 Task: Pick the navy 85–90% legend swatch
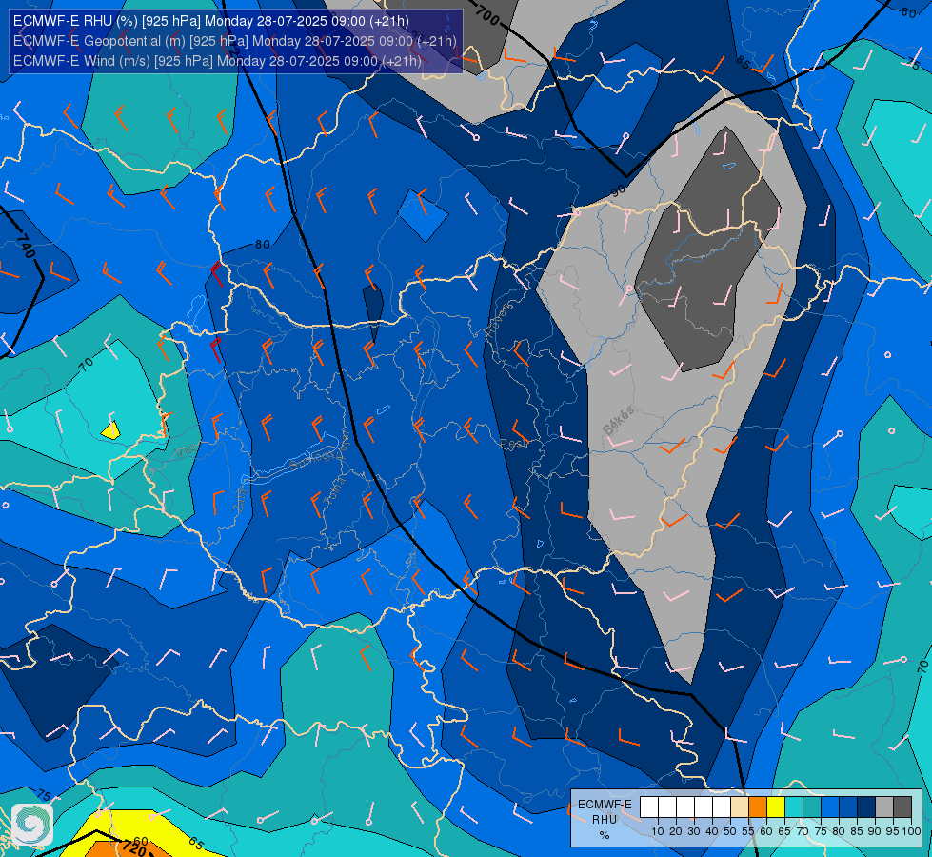(x=866, y=807)
